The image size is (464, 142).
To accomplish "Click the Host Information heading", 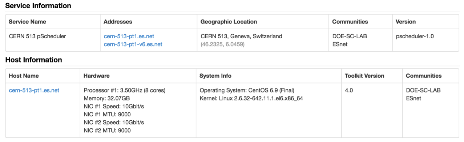I will 34,60.
